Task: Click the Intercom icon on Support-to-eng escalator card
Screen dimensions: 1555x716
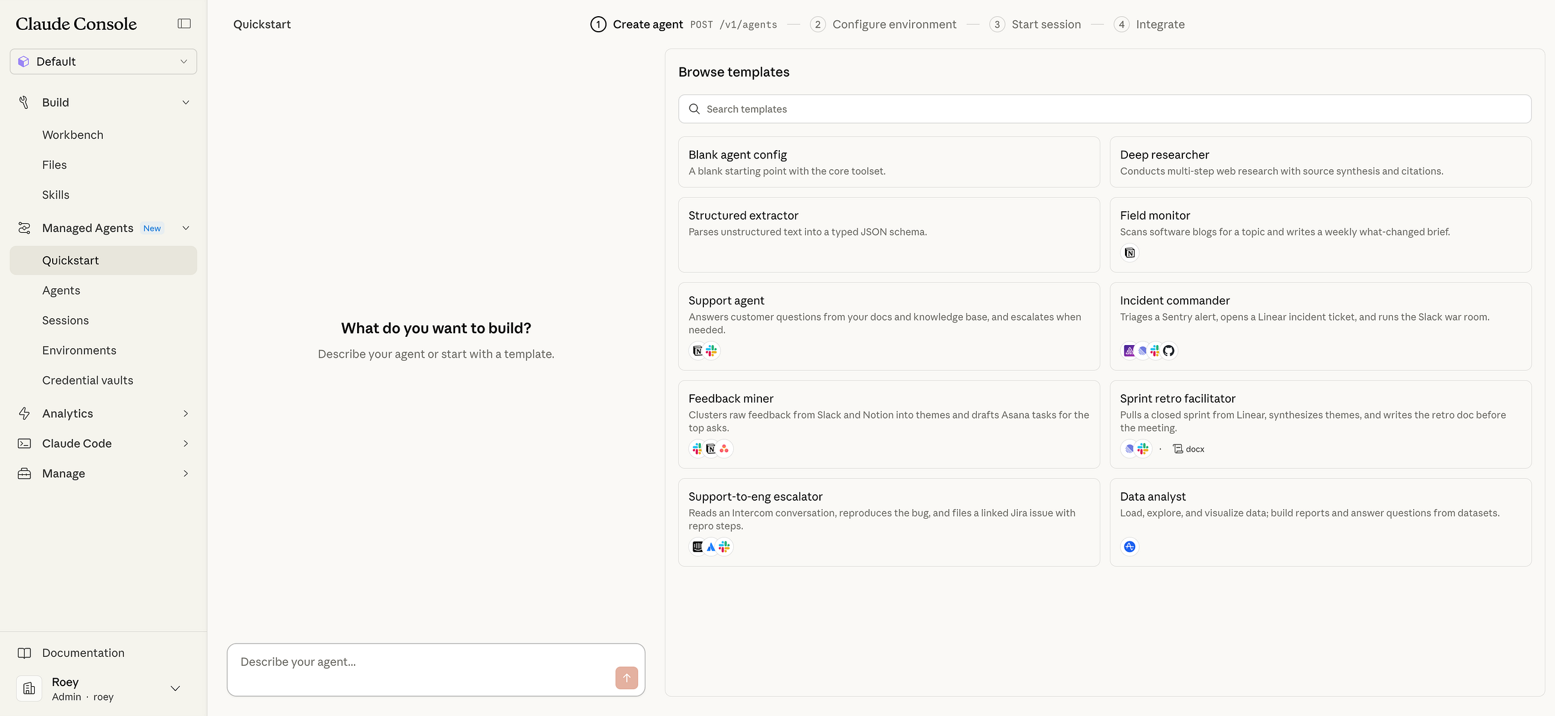Action: (x=697, y=547)
